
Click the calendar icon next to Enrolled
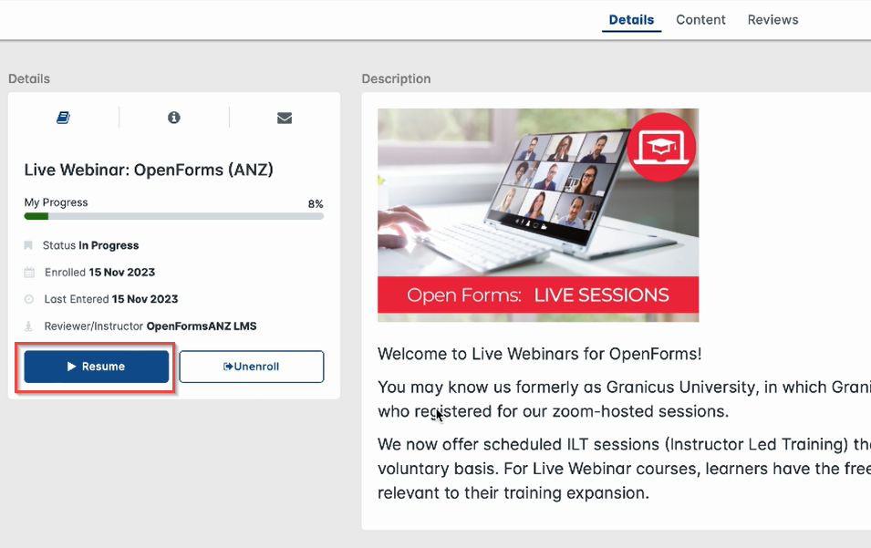29,272
